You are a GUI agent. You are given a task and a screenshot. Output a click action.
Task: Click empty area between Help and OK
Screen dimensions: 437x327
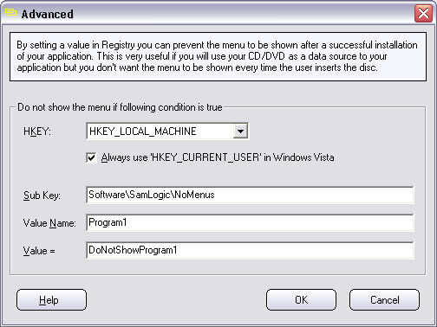[x=176, y=300]
